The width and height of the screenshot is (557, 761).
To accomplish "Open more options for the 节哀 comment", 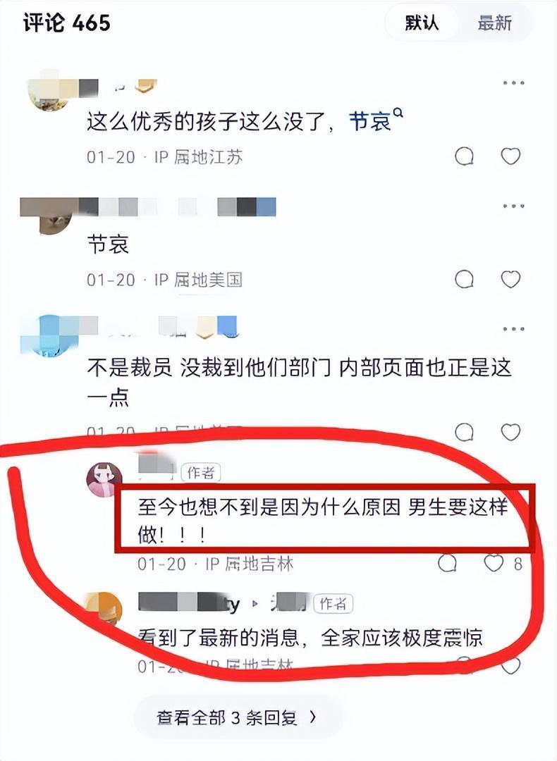I will click(513, 206).
